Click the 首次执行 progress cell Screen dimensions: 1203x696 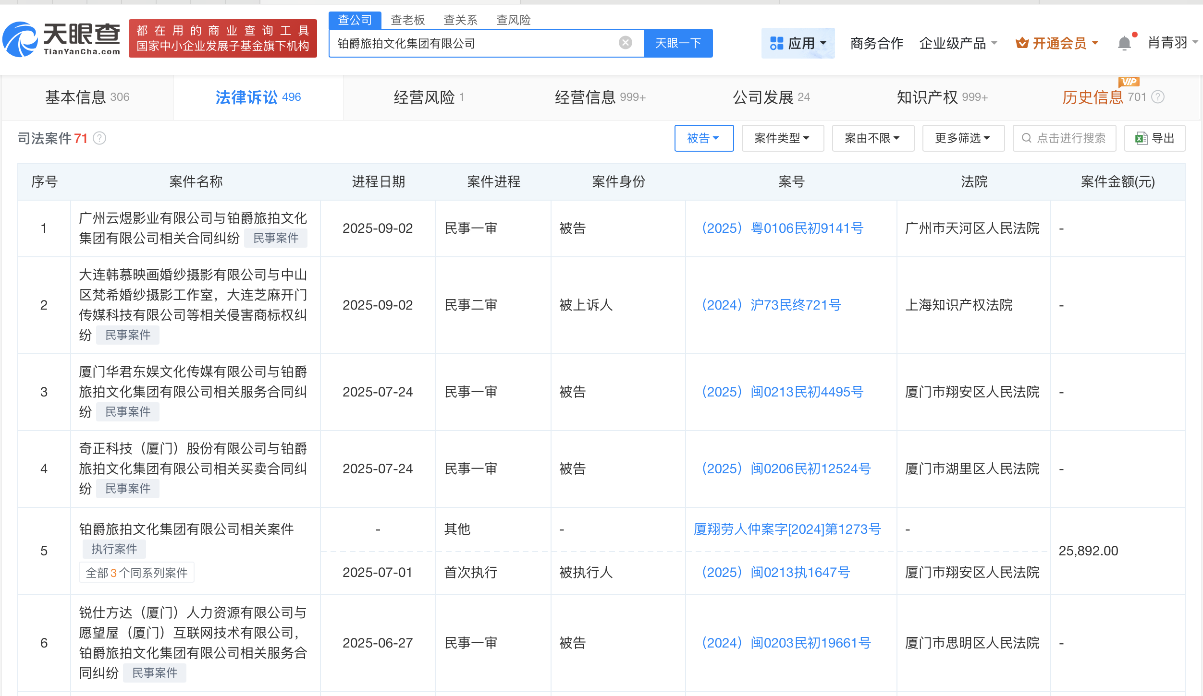(x=471, y=572)
